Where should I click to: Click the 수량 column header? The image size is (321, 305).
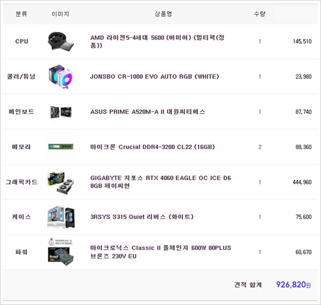click(259, 14)
